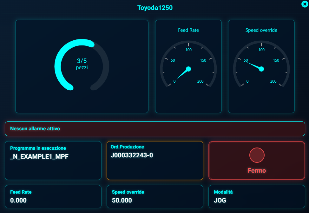
Task: Close the Toyoda1250 panel
Action: click(304, 4)
